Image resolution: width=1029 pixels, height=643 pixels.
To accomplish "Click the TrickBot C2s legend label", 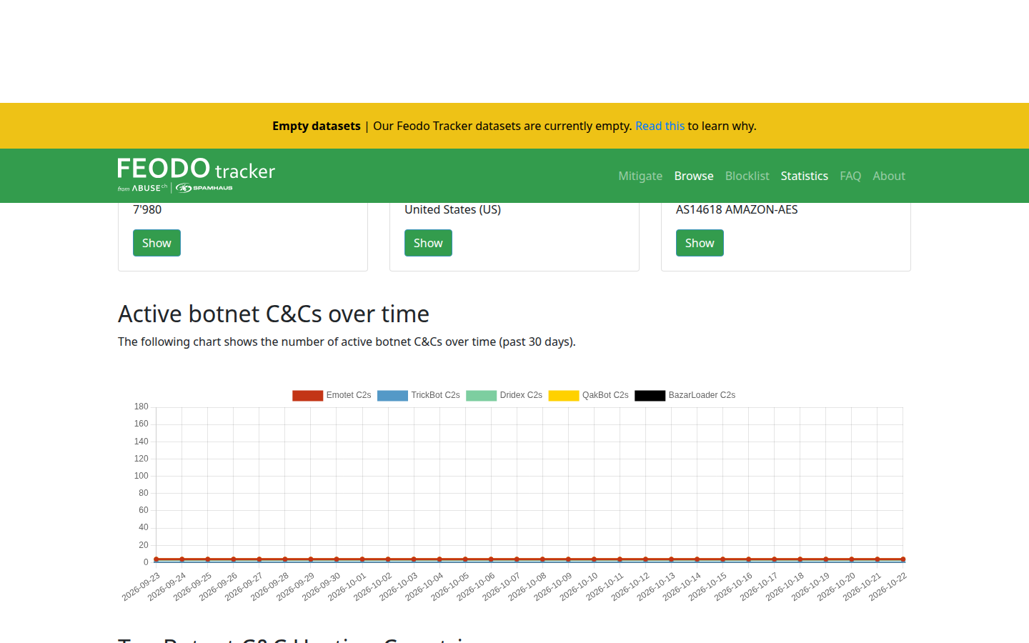I will [435, 395].
